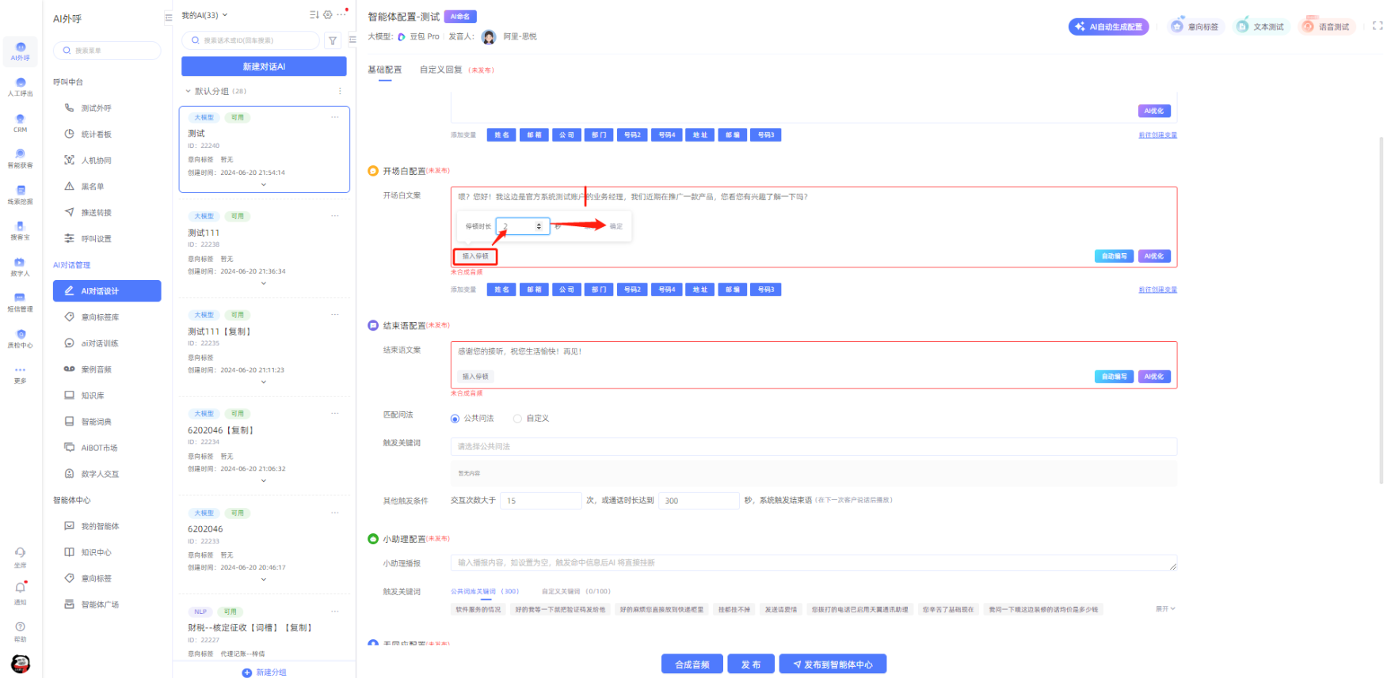Image resolution: width=1391 pixels, height=678 pixels.
Task: Click the 新建对话AI button
Action: click(264, 66)
